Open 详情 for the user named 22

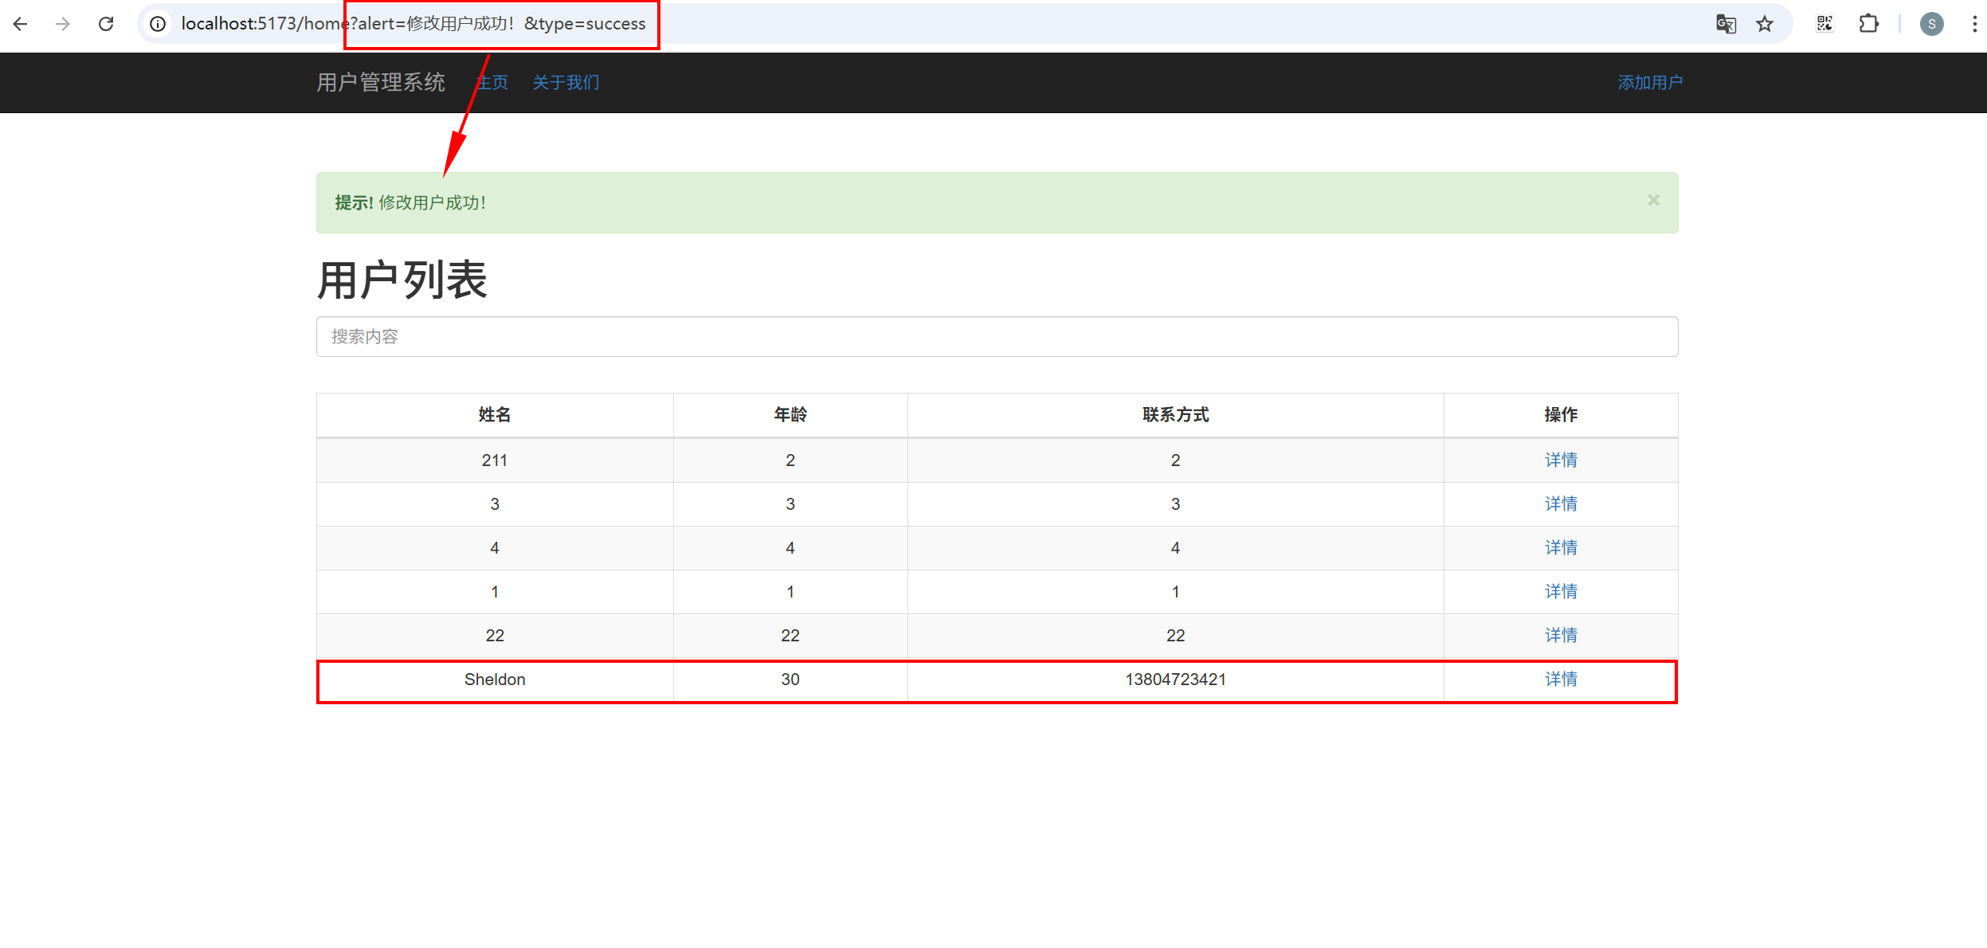(x=1560, y=636)
